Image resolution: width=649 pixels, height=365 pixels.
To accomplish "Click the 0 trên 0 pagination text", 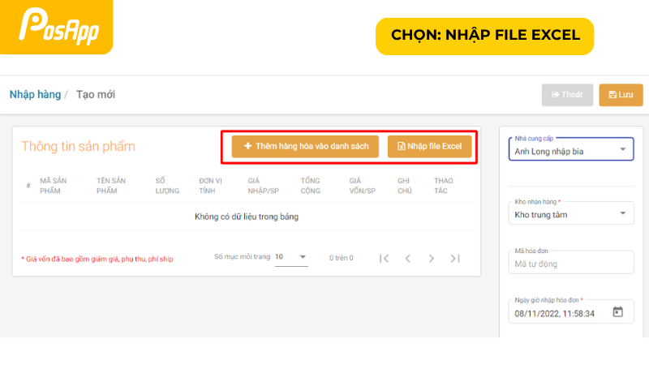I will (342, 258).
